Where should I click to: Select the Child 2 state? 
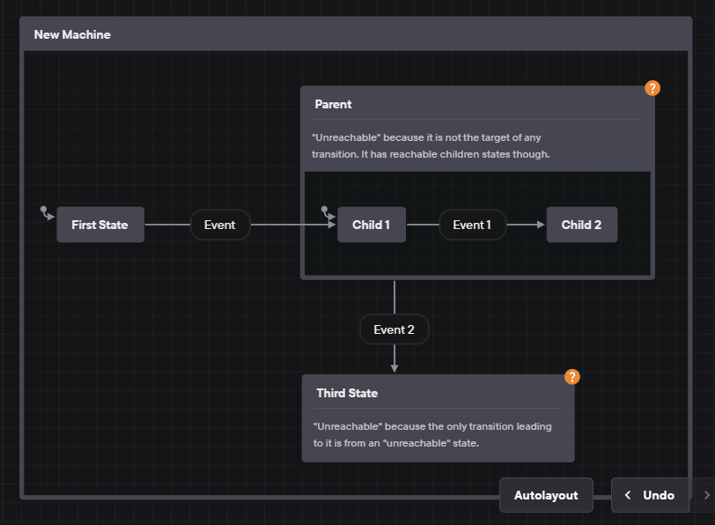pos(581,225)
